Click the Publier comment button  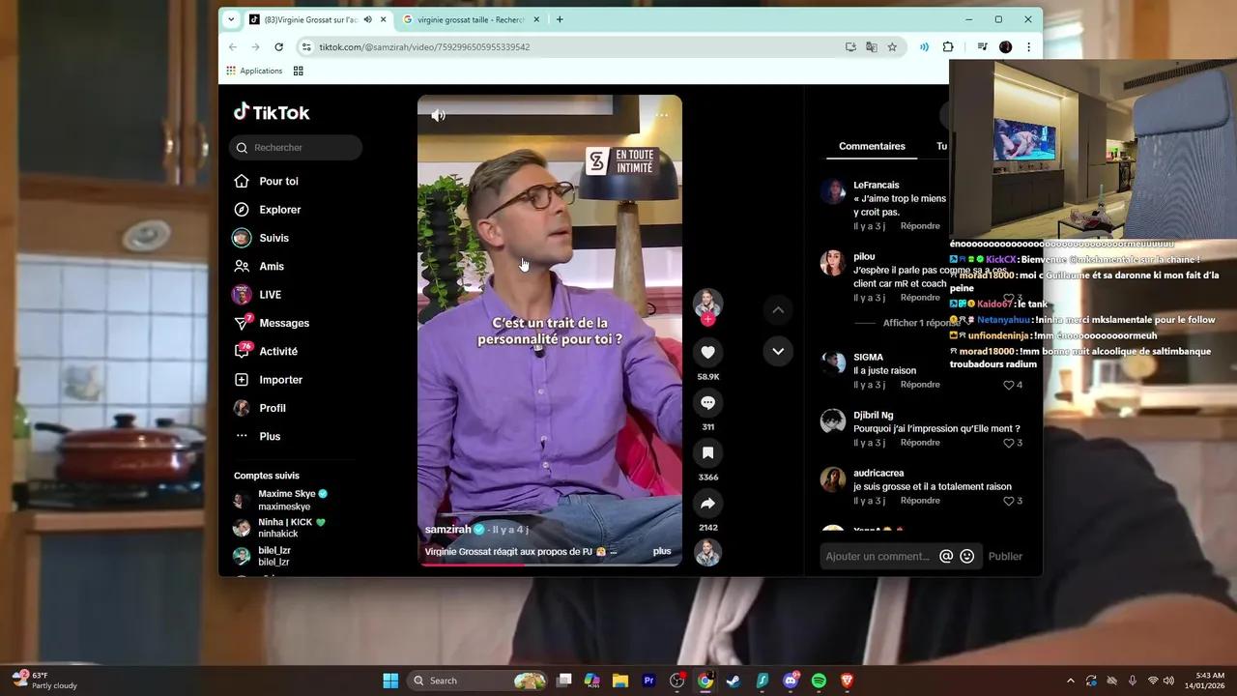point(1005,556)
